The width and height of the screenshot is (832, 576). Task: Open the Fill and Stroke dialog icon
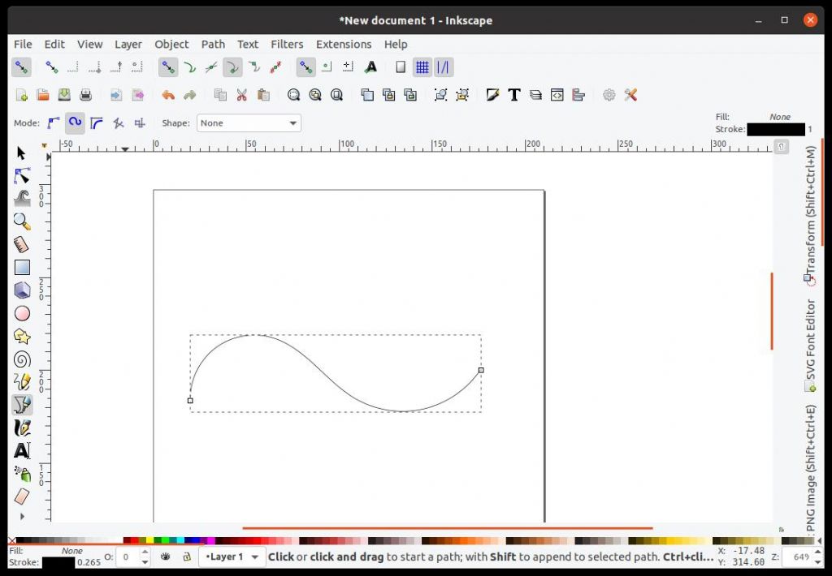pos(492,95)
